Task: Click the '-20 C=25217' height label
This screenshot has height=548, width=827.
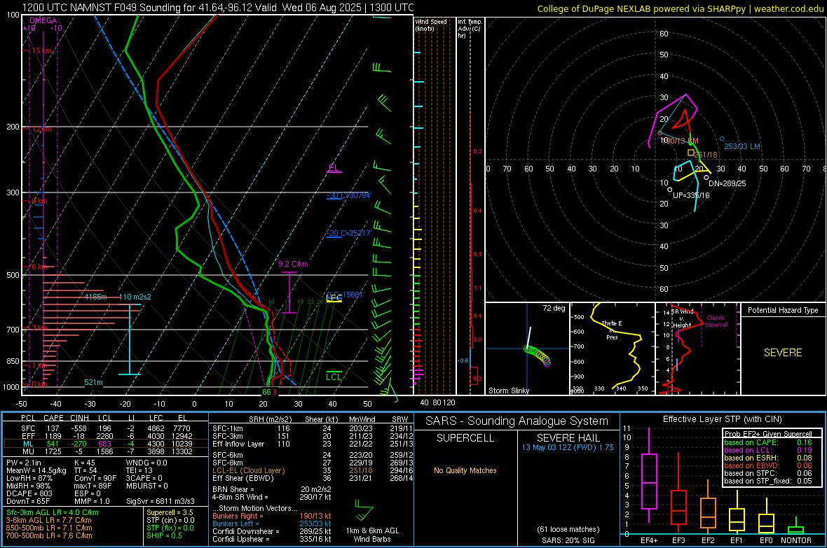Action: 349,233
